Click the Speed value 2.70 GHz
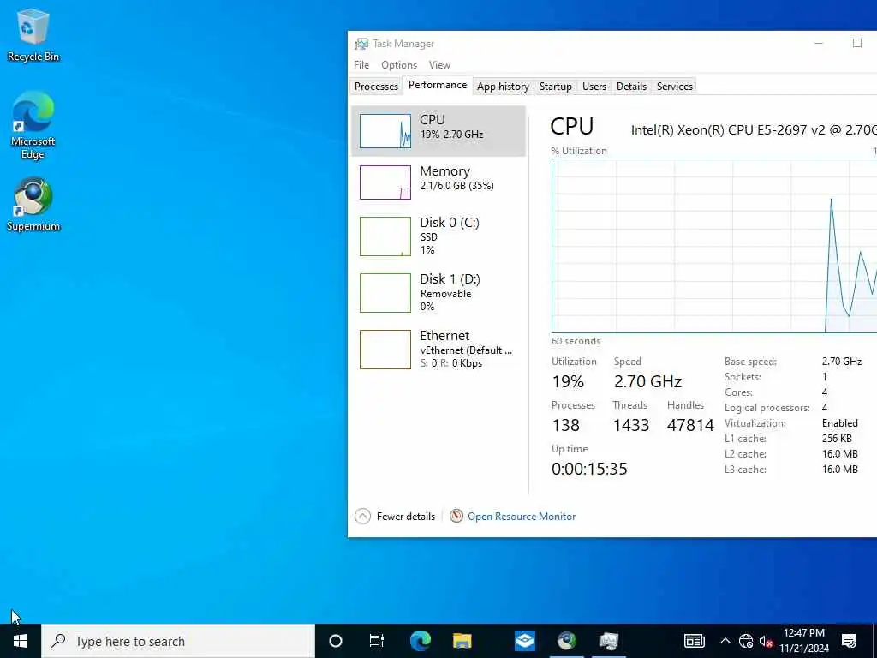Screen dimensions: 877x658 pyautogui.click(x=647, y=381)
